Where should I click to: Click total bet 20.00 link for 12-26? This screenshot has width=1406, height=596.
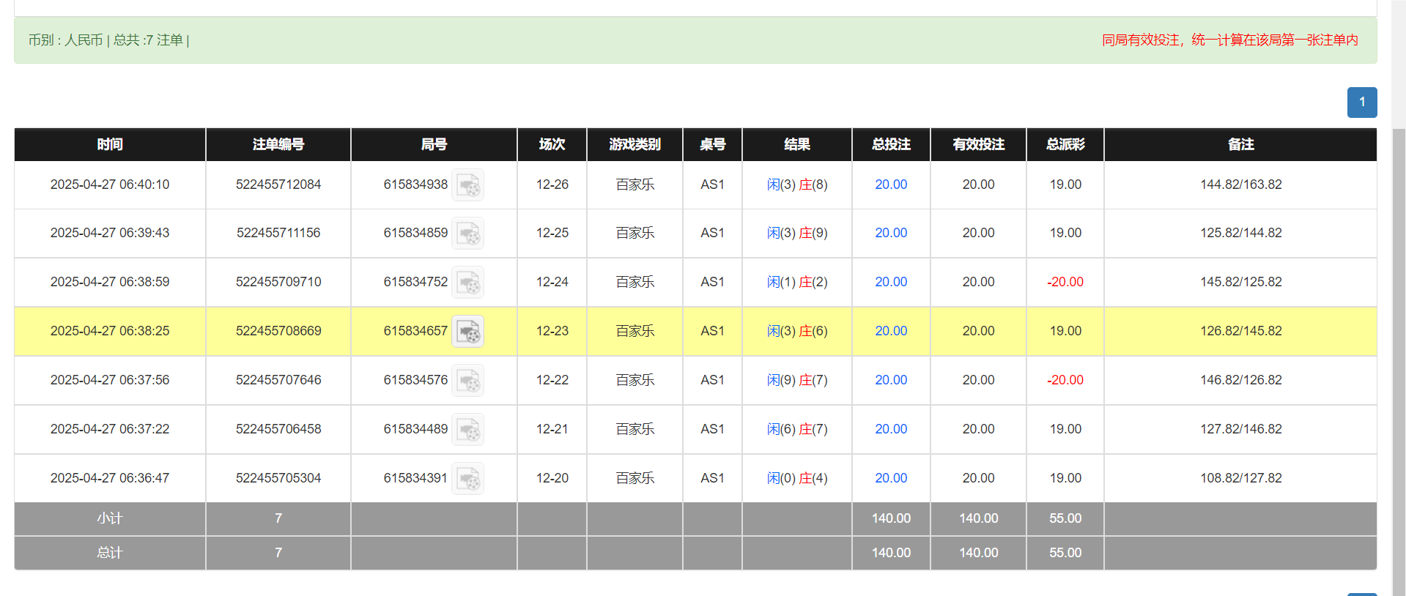890,185
